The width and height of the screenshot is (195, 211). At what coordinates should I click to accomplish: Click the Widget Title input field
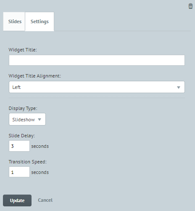click(x=97, y=60)
